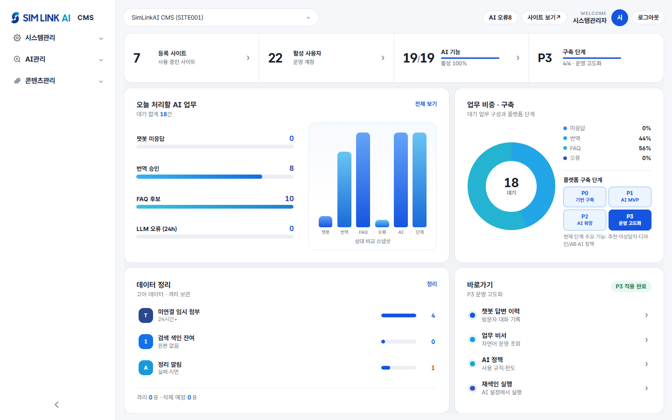The image size is (672, 420).
Task: Click the 번역 승인 progress bar
Action: click(215, 177)
